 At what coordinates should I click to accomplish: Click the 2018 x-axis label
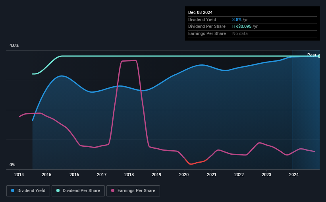[129, 175]
